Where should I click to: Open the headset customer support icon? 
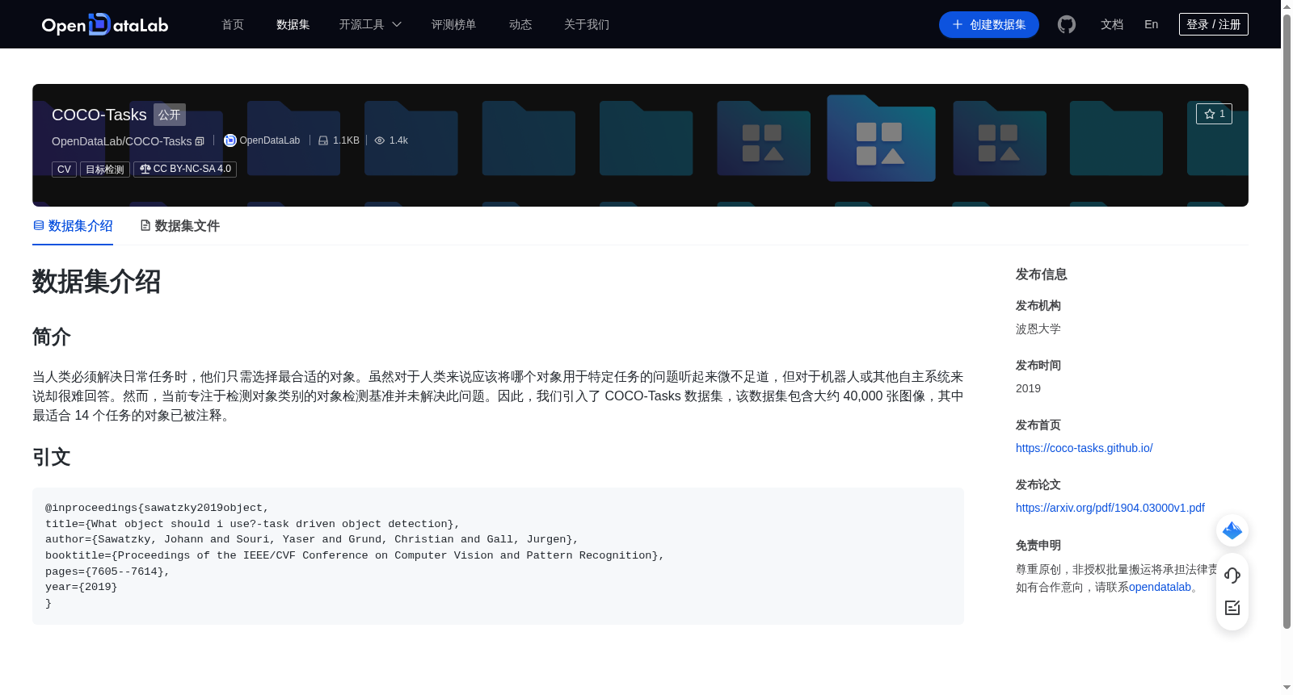(1232, 575)
